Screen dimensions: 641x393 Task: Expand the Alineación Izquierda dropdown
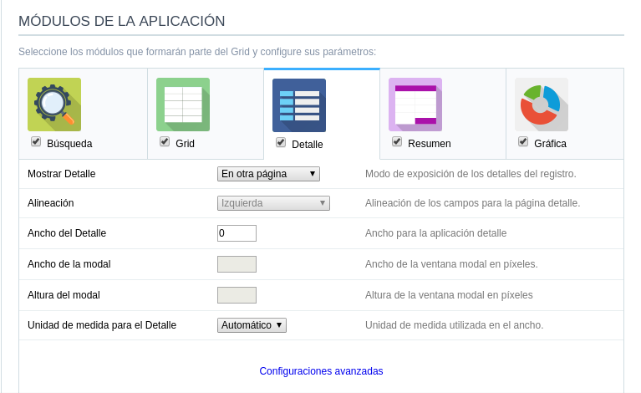point(273,203)
